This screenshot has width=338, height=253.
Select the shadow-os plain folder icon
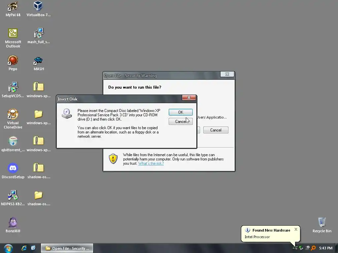point(39,198)
